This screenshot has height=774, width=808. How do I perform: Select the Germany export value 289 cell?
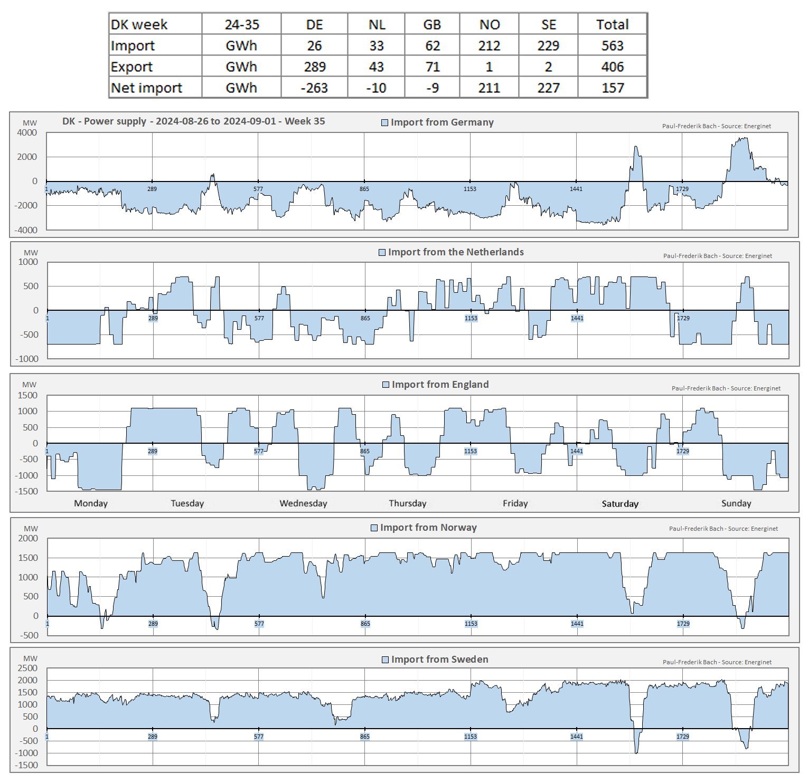pos(314,66)
